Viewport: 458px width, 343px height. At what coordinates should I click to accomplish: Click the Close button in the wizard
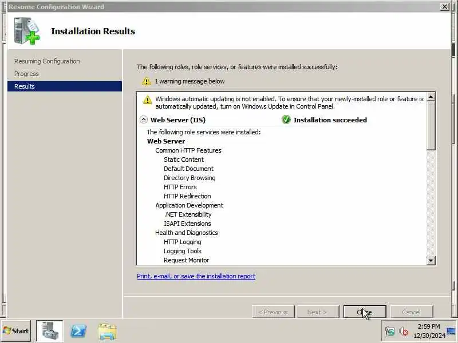365,312
